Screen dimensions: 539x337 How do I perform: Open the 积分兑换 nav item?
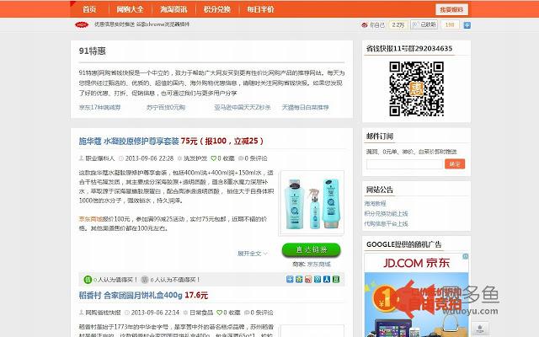pyautogui.click(x=217, y=9)
